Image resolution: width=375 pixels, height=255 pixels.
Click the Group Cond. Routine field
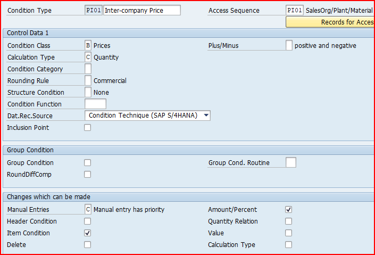click(291, 162)
